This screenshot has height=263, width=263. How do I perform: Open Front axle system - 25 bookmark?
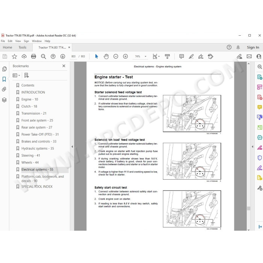37,121
